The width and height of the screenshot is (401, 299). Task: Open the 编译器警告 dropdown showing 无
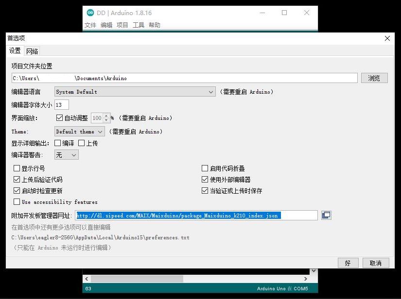67,155
